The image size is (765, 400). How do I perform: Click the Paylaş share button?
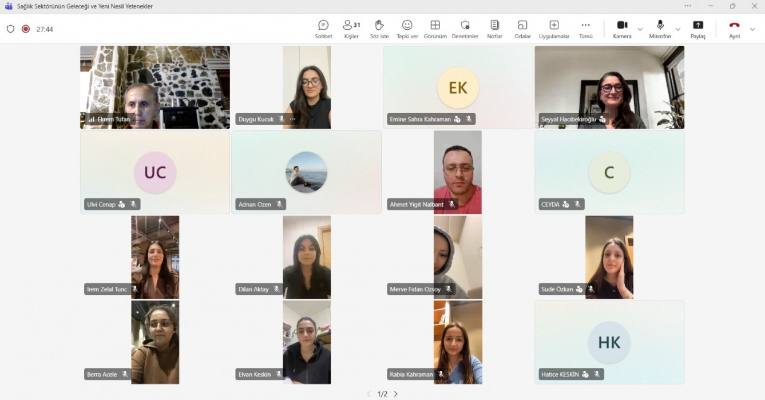(698, 29)
